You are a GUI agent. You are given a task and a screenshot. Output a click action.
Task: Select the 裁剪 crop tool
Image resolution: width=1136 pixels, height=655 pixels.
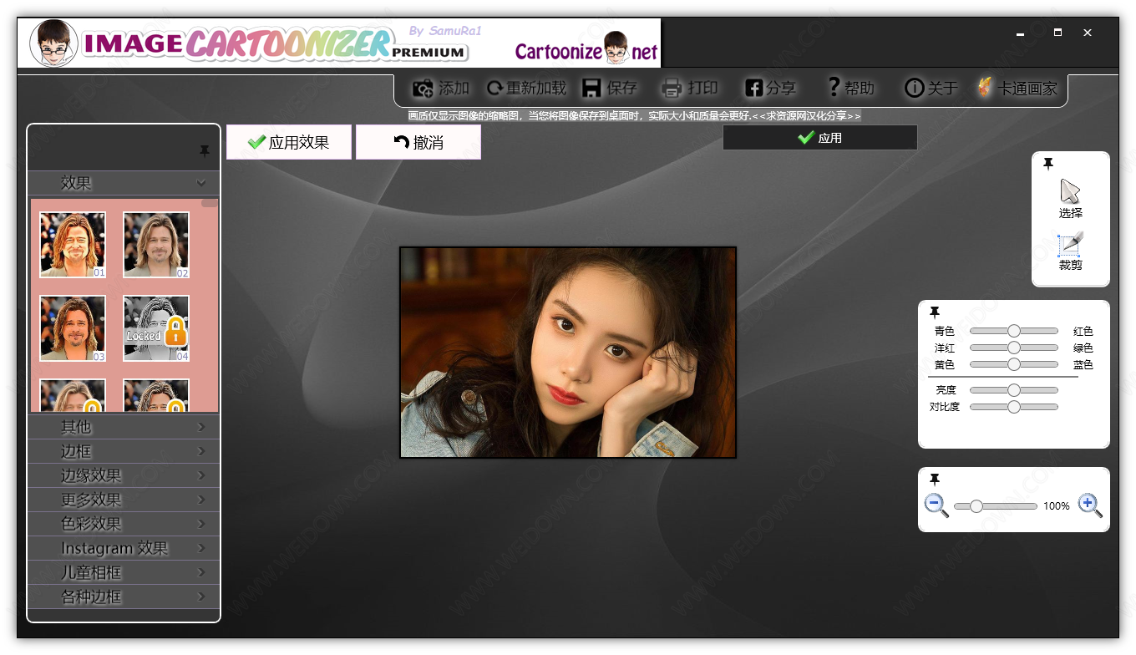1070,244
